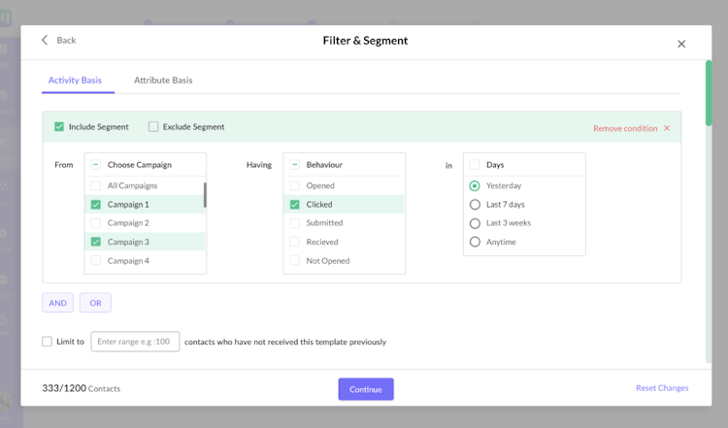The height and width of the screenshot is (428, 728).
Task: Click the Reset Changes link
Action: 662,388
